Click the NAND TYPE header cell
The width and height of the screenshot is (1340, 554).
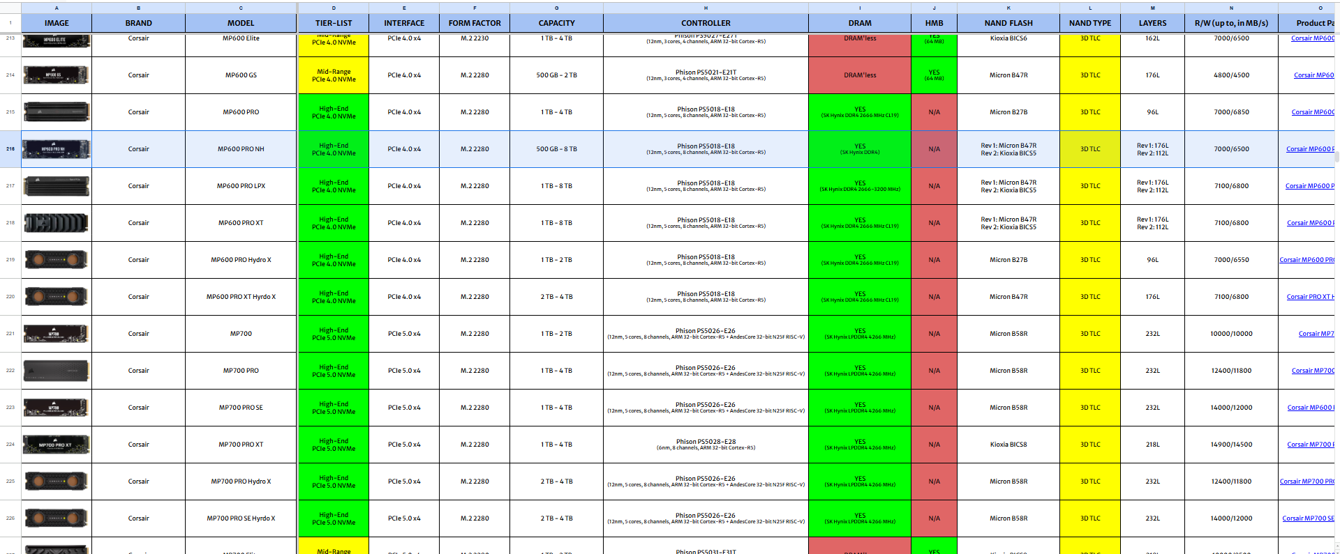click(1089, 23)
